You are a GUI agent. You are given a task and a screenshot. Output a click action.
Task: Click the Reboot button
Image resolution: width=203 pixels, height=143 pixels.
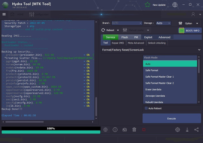click(108, 30)
